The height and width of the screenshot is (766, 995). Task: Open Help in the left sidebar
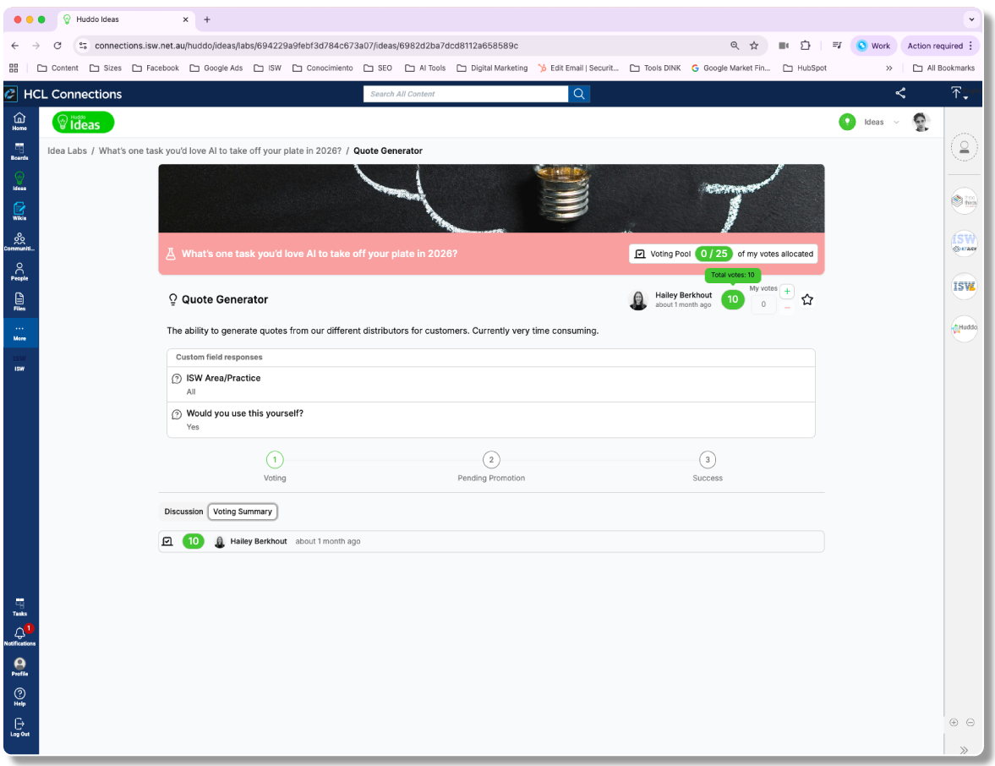19,697
